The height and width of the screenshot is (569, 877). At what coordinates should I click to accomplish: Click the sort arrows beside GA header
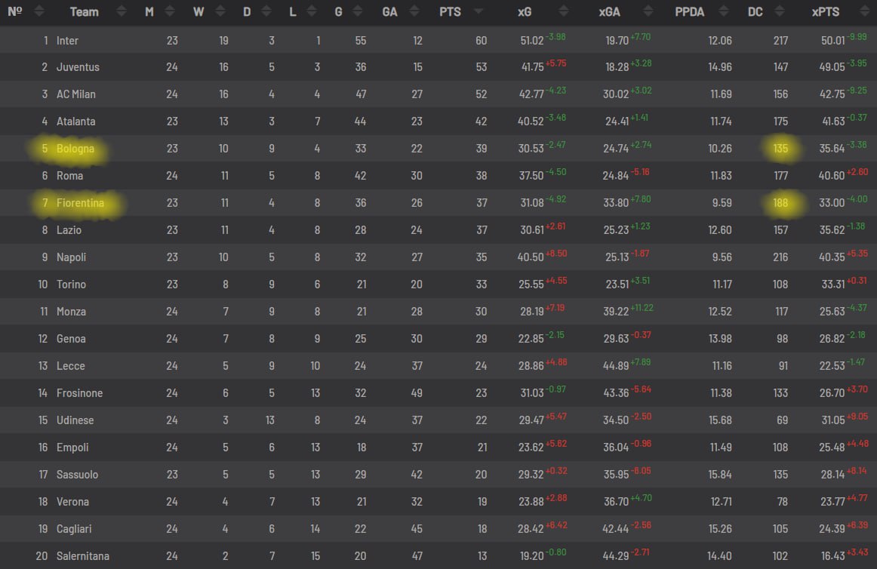tap(414, 12)
